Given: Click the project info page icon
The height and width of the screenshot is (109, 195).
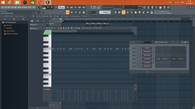Looking at the screenshot, I should point(136,12).
